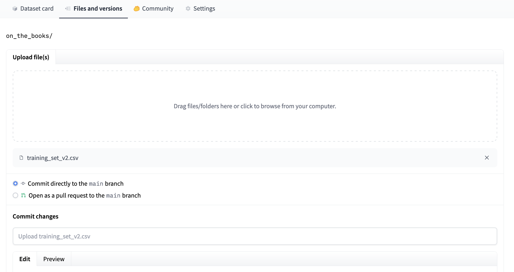Click the dataset cube icon beside Dataset card
This screenshot has height=272, width=514.
pyautogui.click(x=15, y=8)
